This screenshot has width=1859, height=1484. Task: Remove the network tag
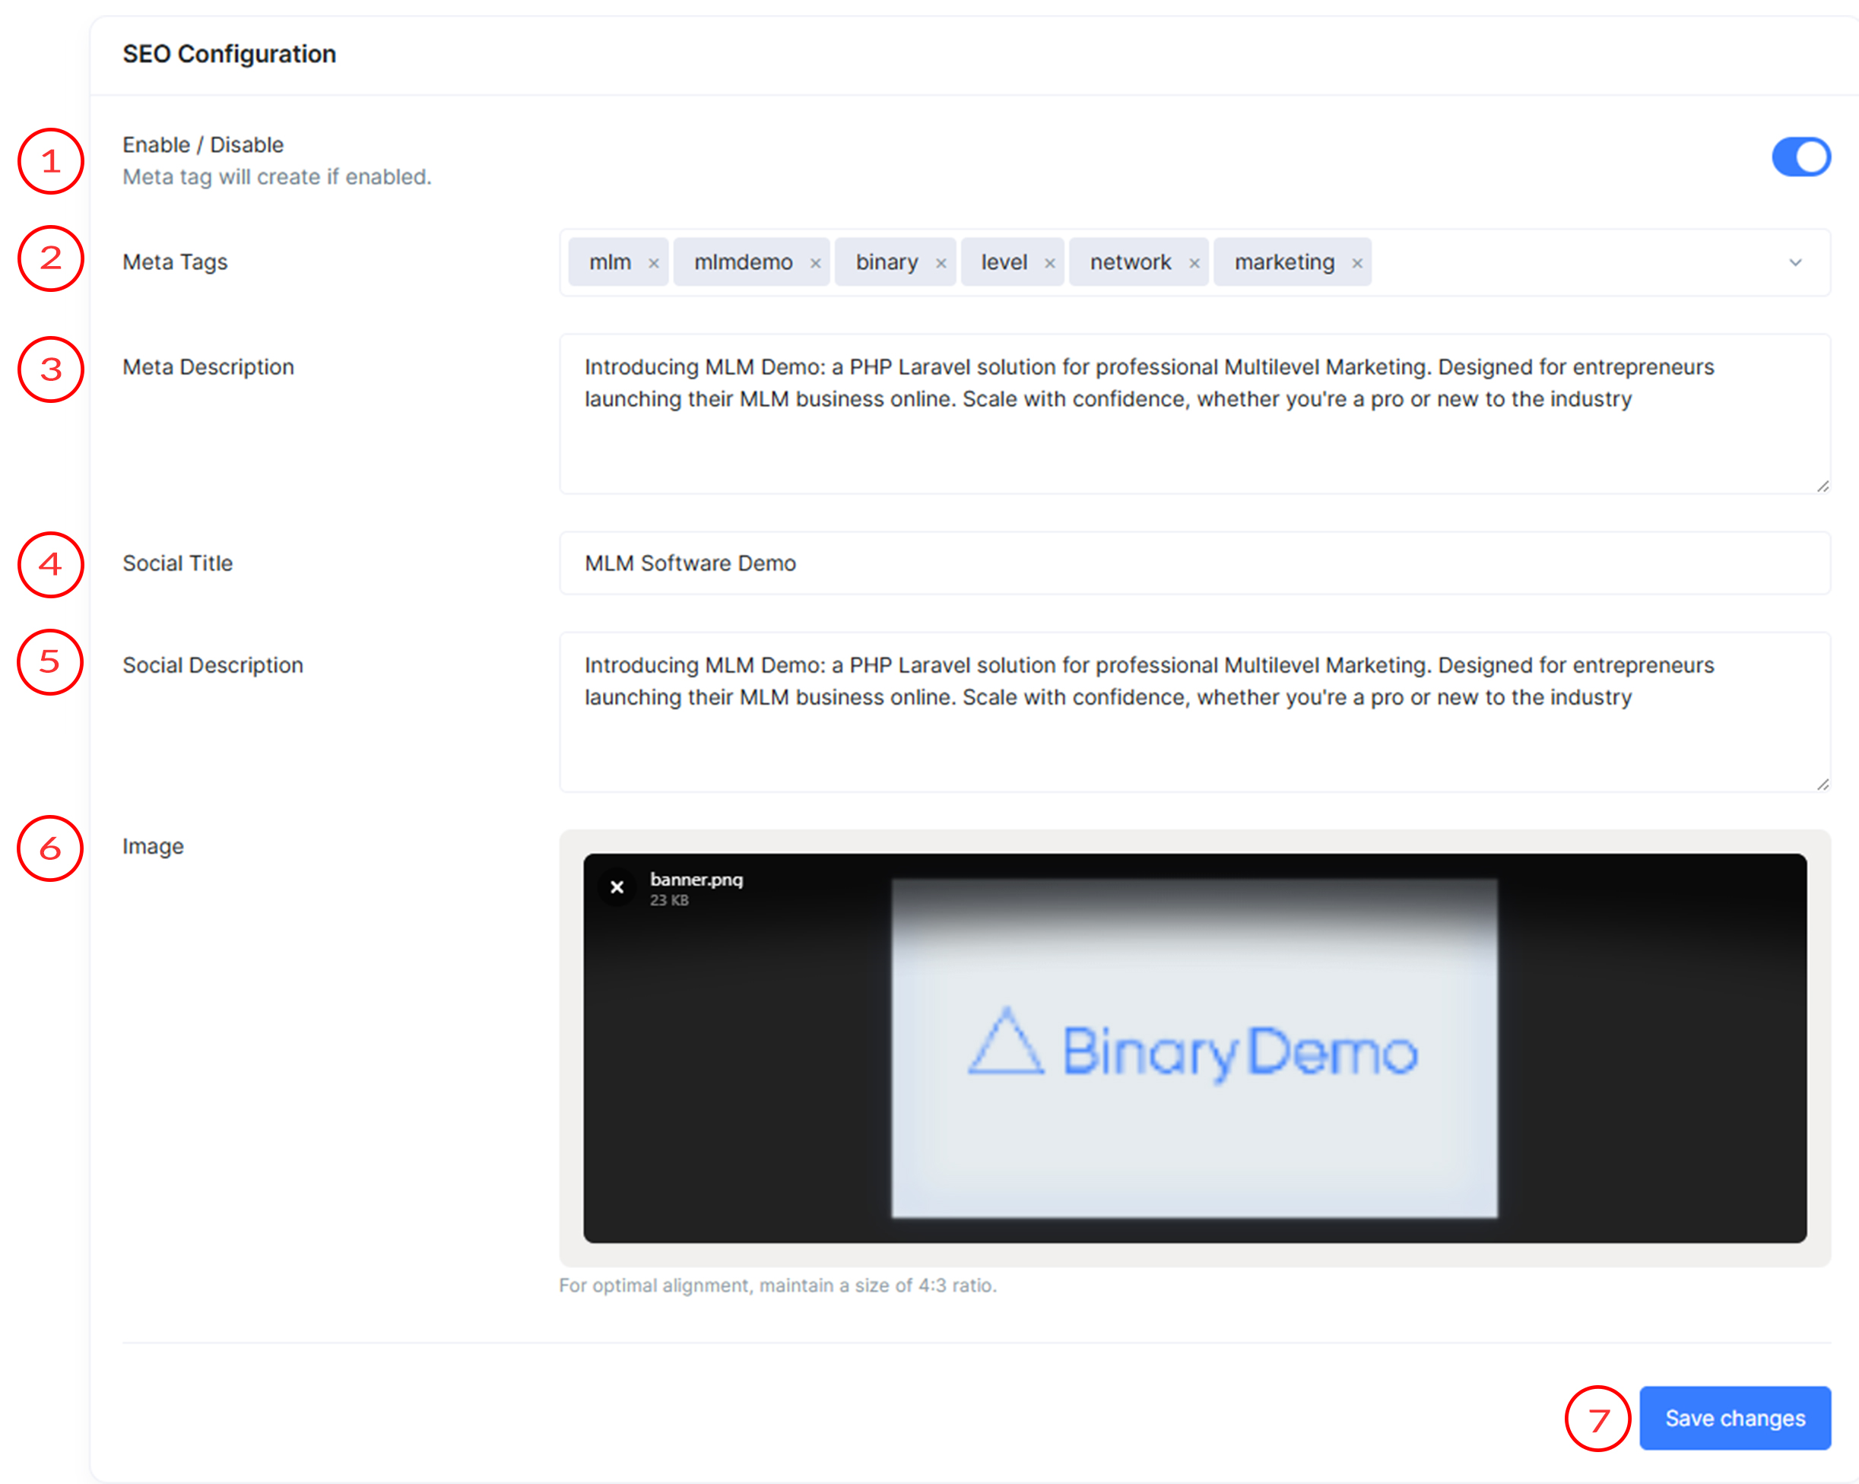point(1194,263)
